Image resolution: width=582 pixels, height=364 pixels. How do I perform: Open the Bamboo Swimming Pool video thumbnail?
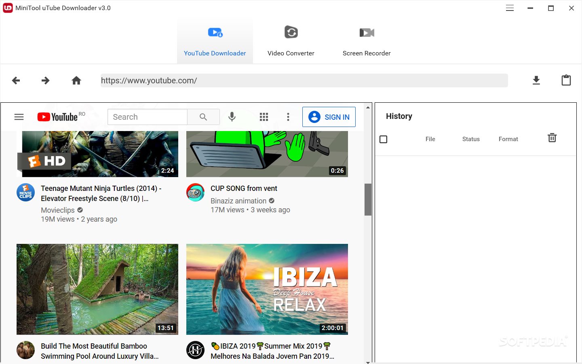[97, 289]
